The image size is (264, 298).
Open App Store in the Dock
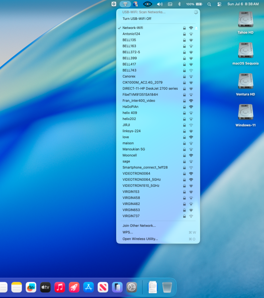[88, 287]
